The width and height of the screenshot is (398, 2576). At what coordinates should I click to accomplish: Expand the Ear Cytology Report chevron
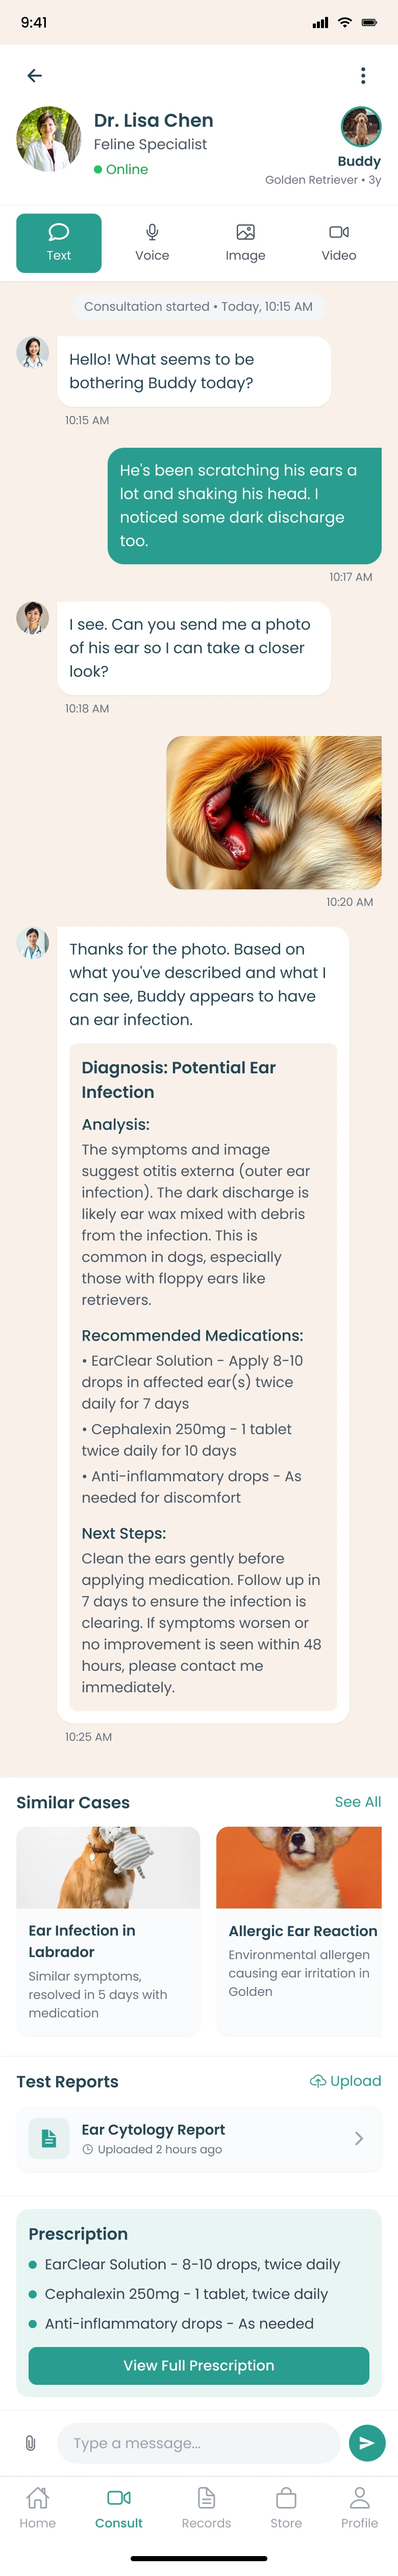tap(358, 2138)
